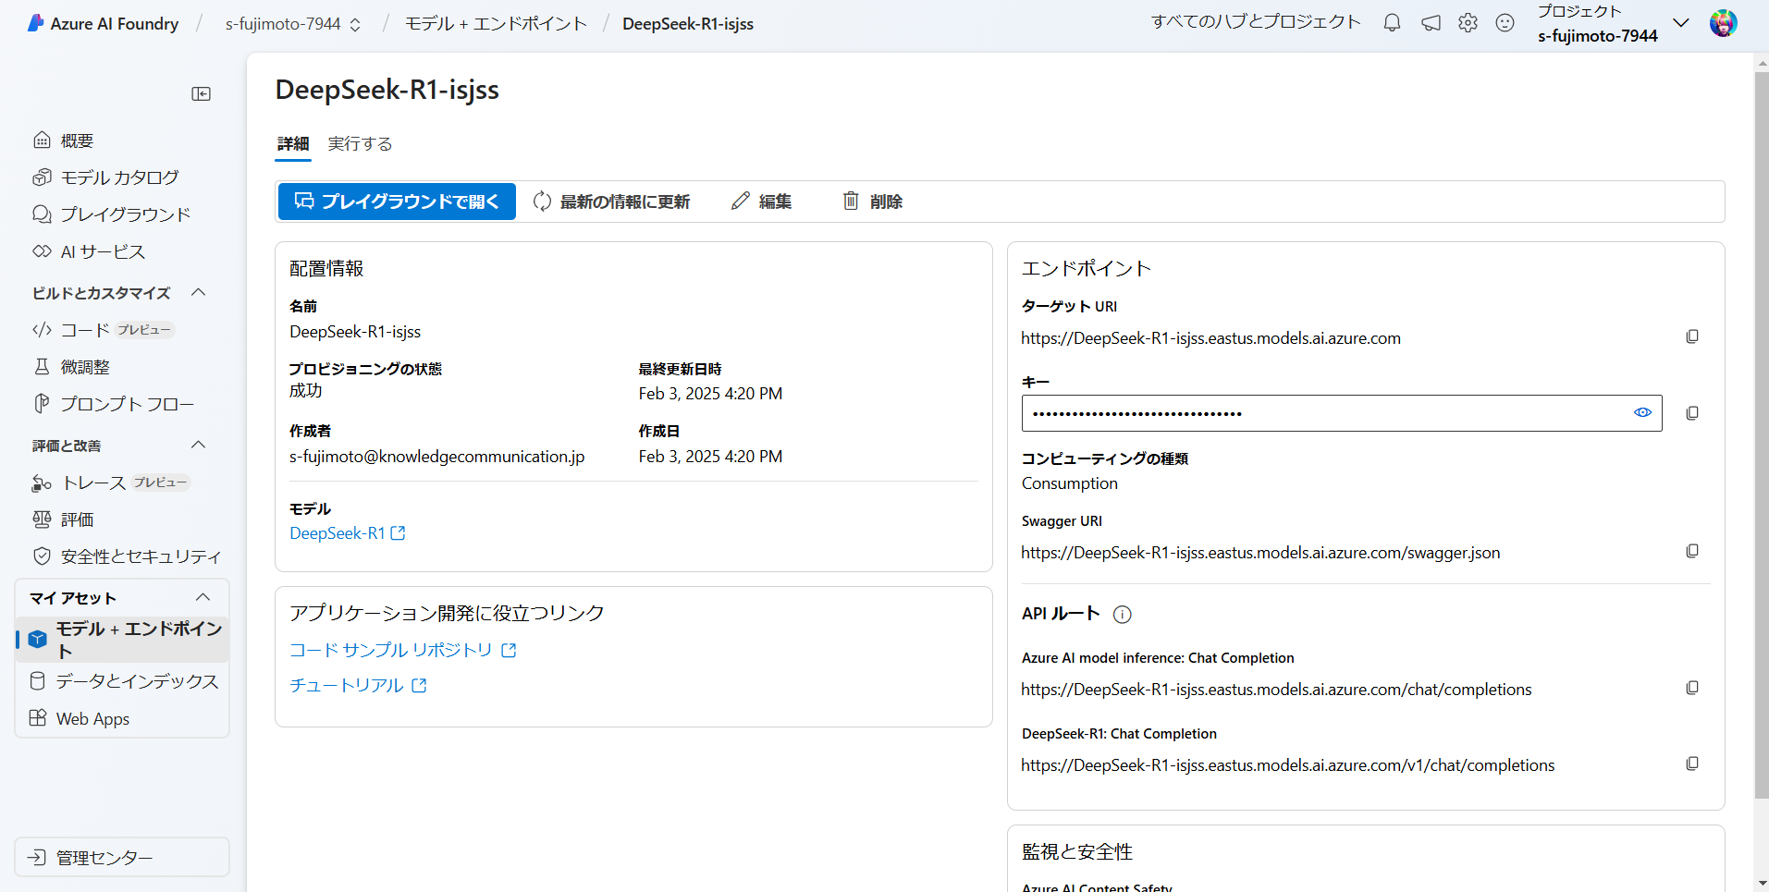Screen dimensions: 1769x892
Task: Switch to the 実行する tab
Action: [360, 144]
